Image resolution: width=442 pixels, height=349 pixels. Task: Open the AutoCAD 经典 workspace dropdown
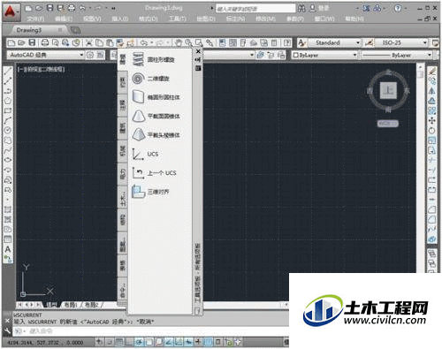coord(46,55)
